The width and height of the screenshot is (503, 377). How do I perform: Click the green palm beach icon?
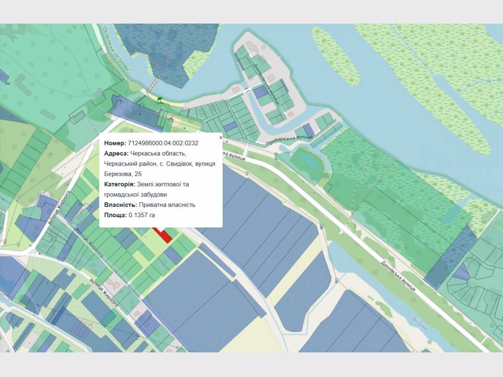point(160,98)
